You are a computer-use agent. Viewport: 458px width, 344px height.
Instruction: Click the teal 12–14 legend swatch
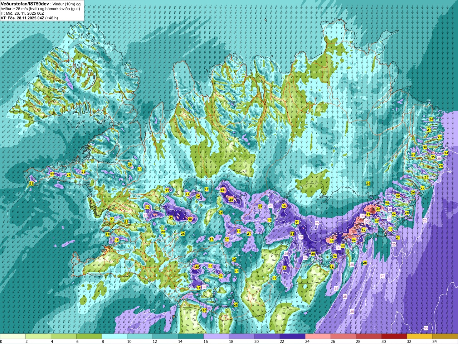point(165,336)
